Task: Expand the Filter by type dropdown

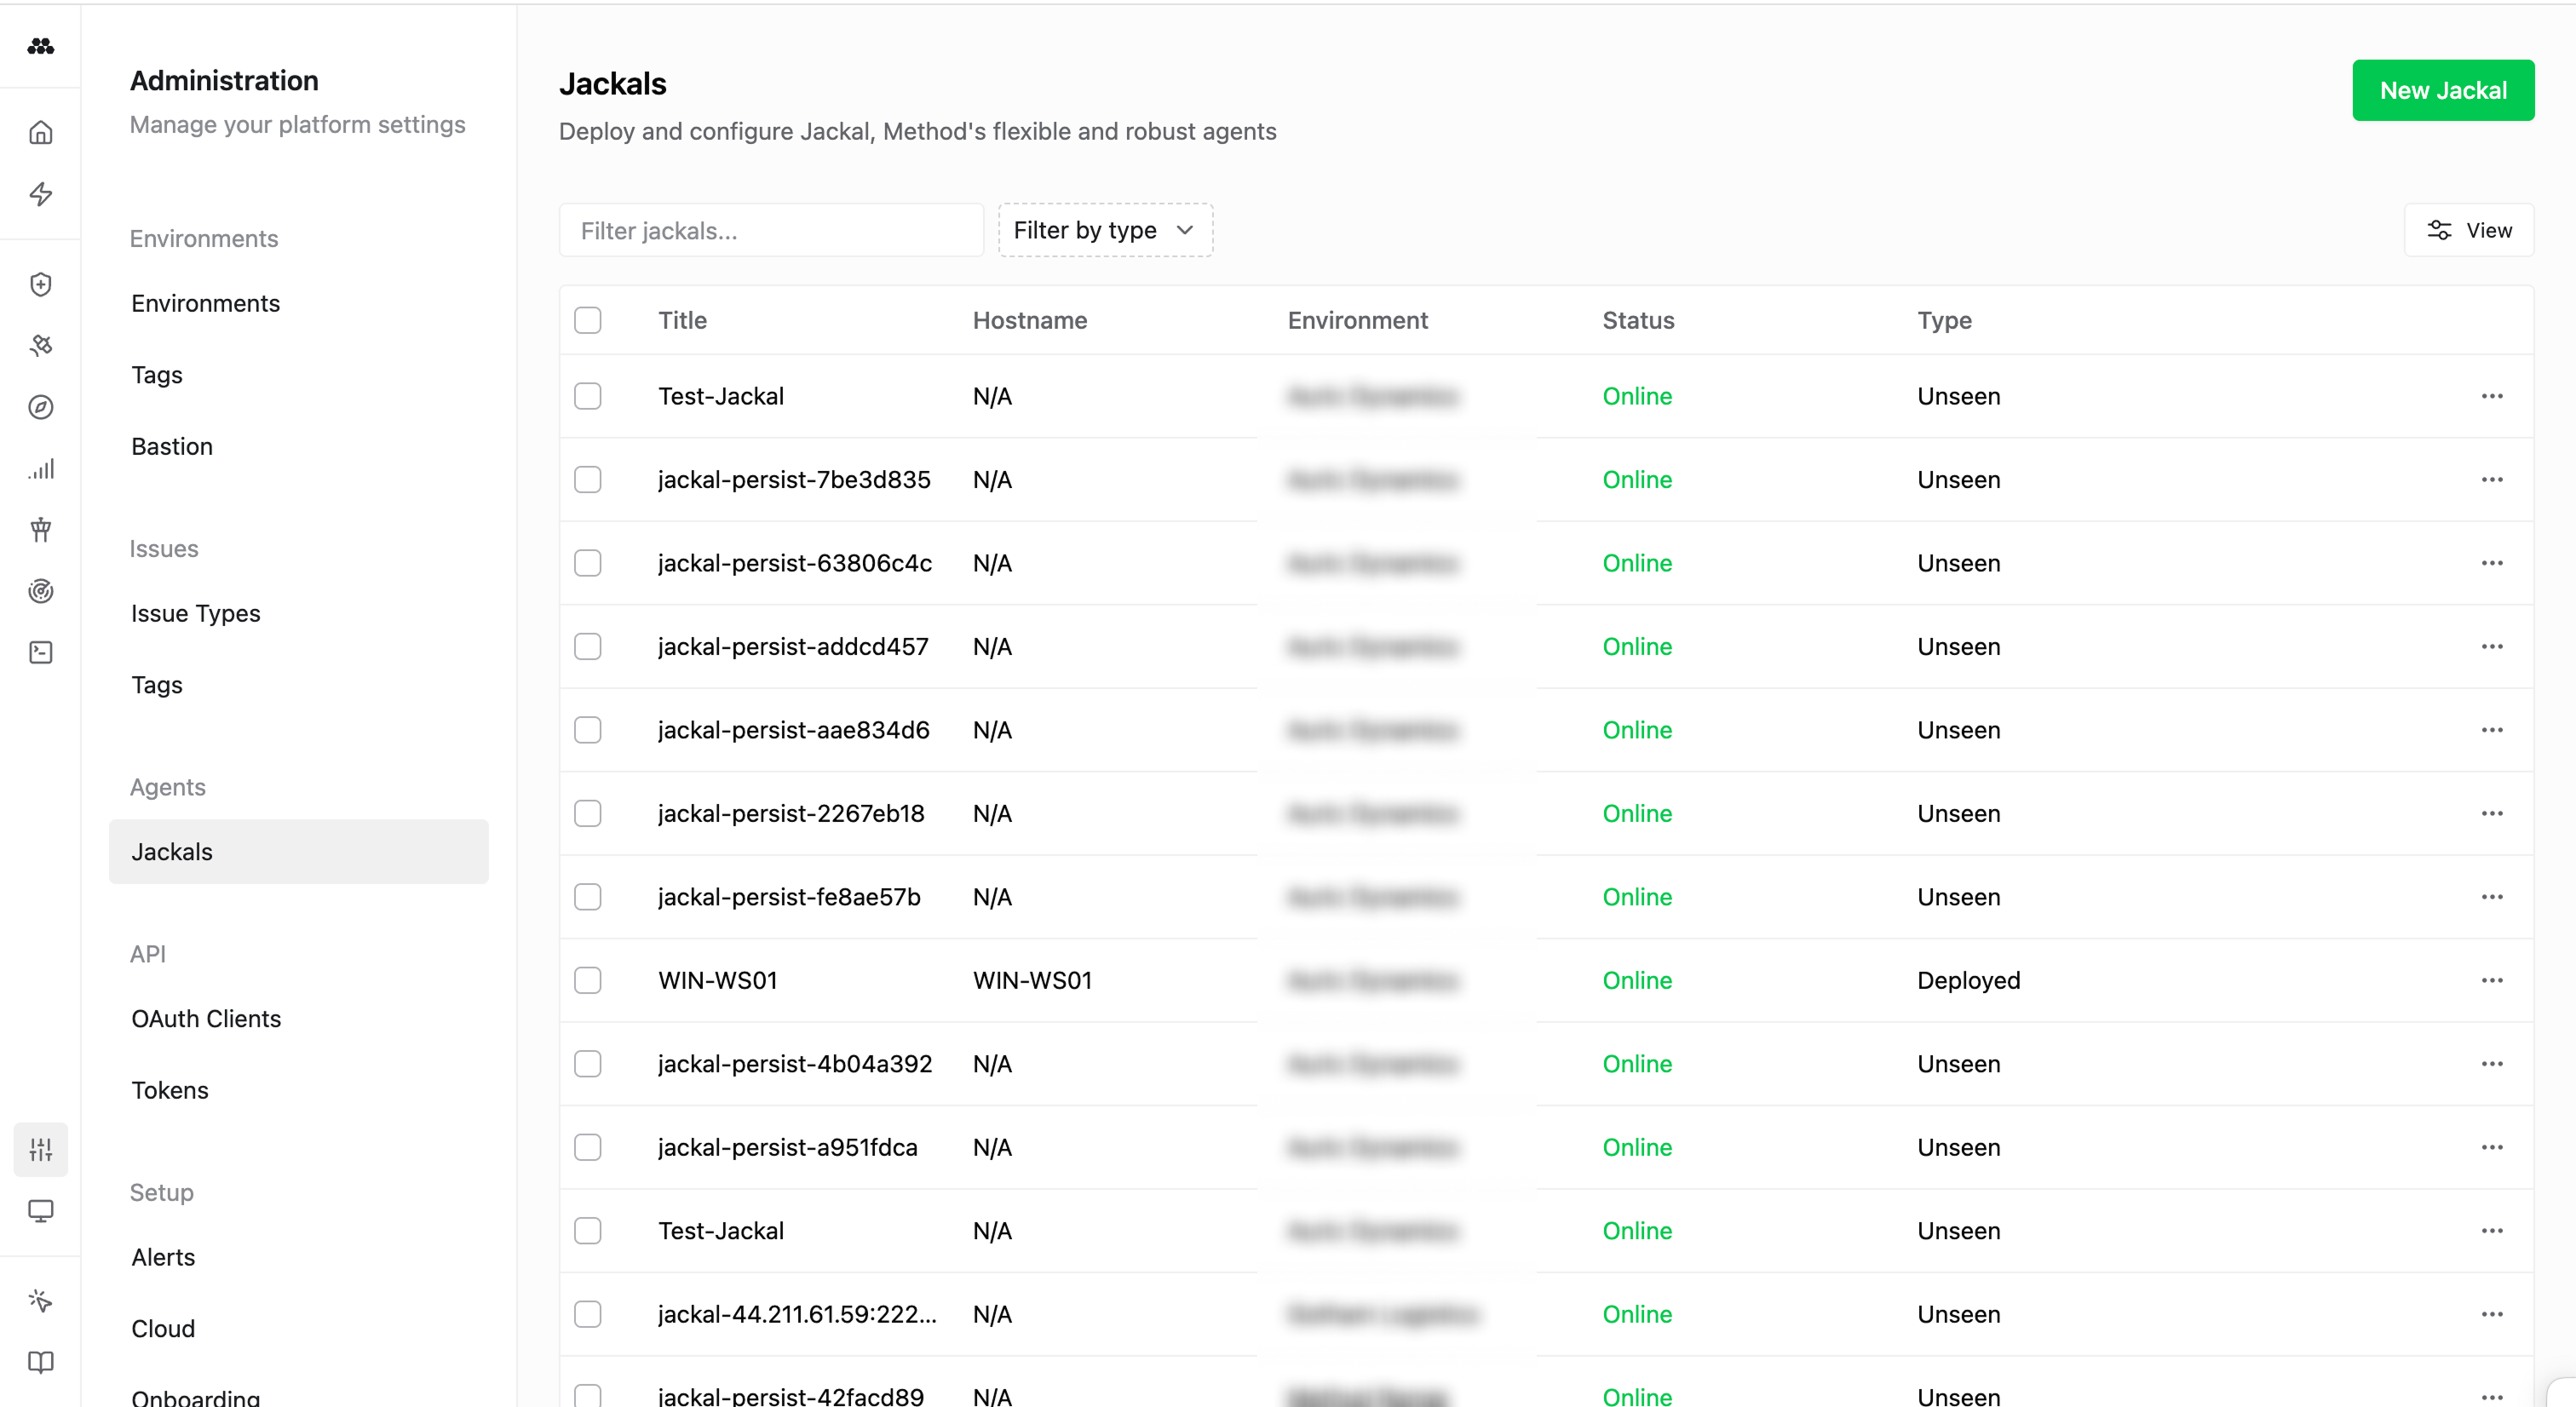Action: [1105, 231]
